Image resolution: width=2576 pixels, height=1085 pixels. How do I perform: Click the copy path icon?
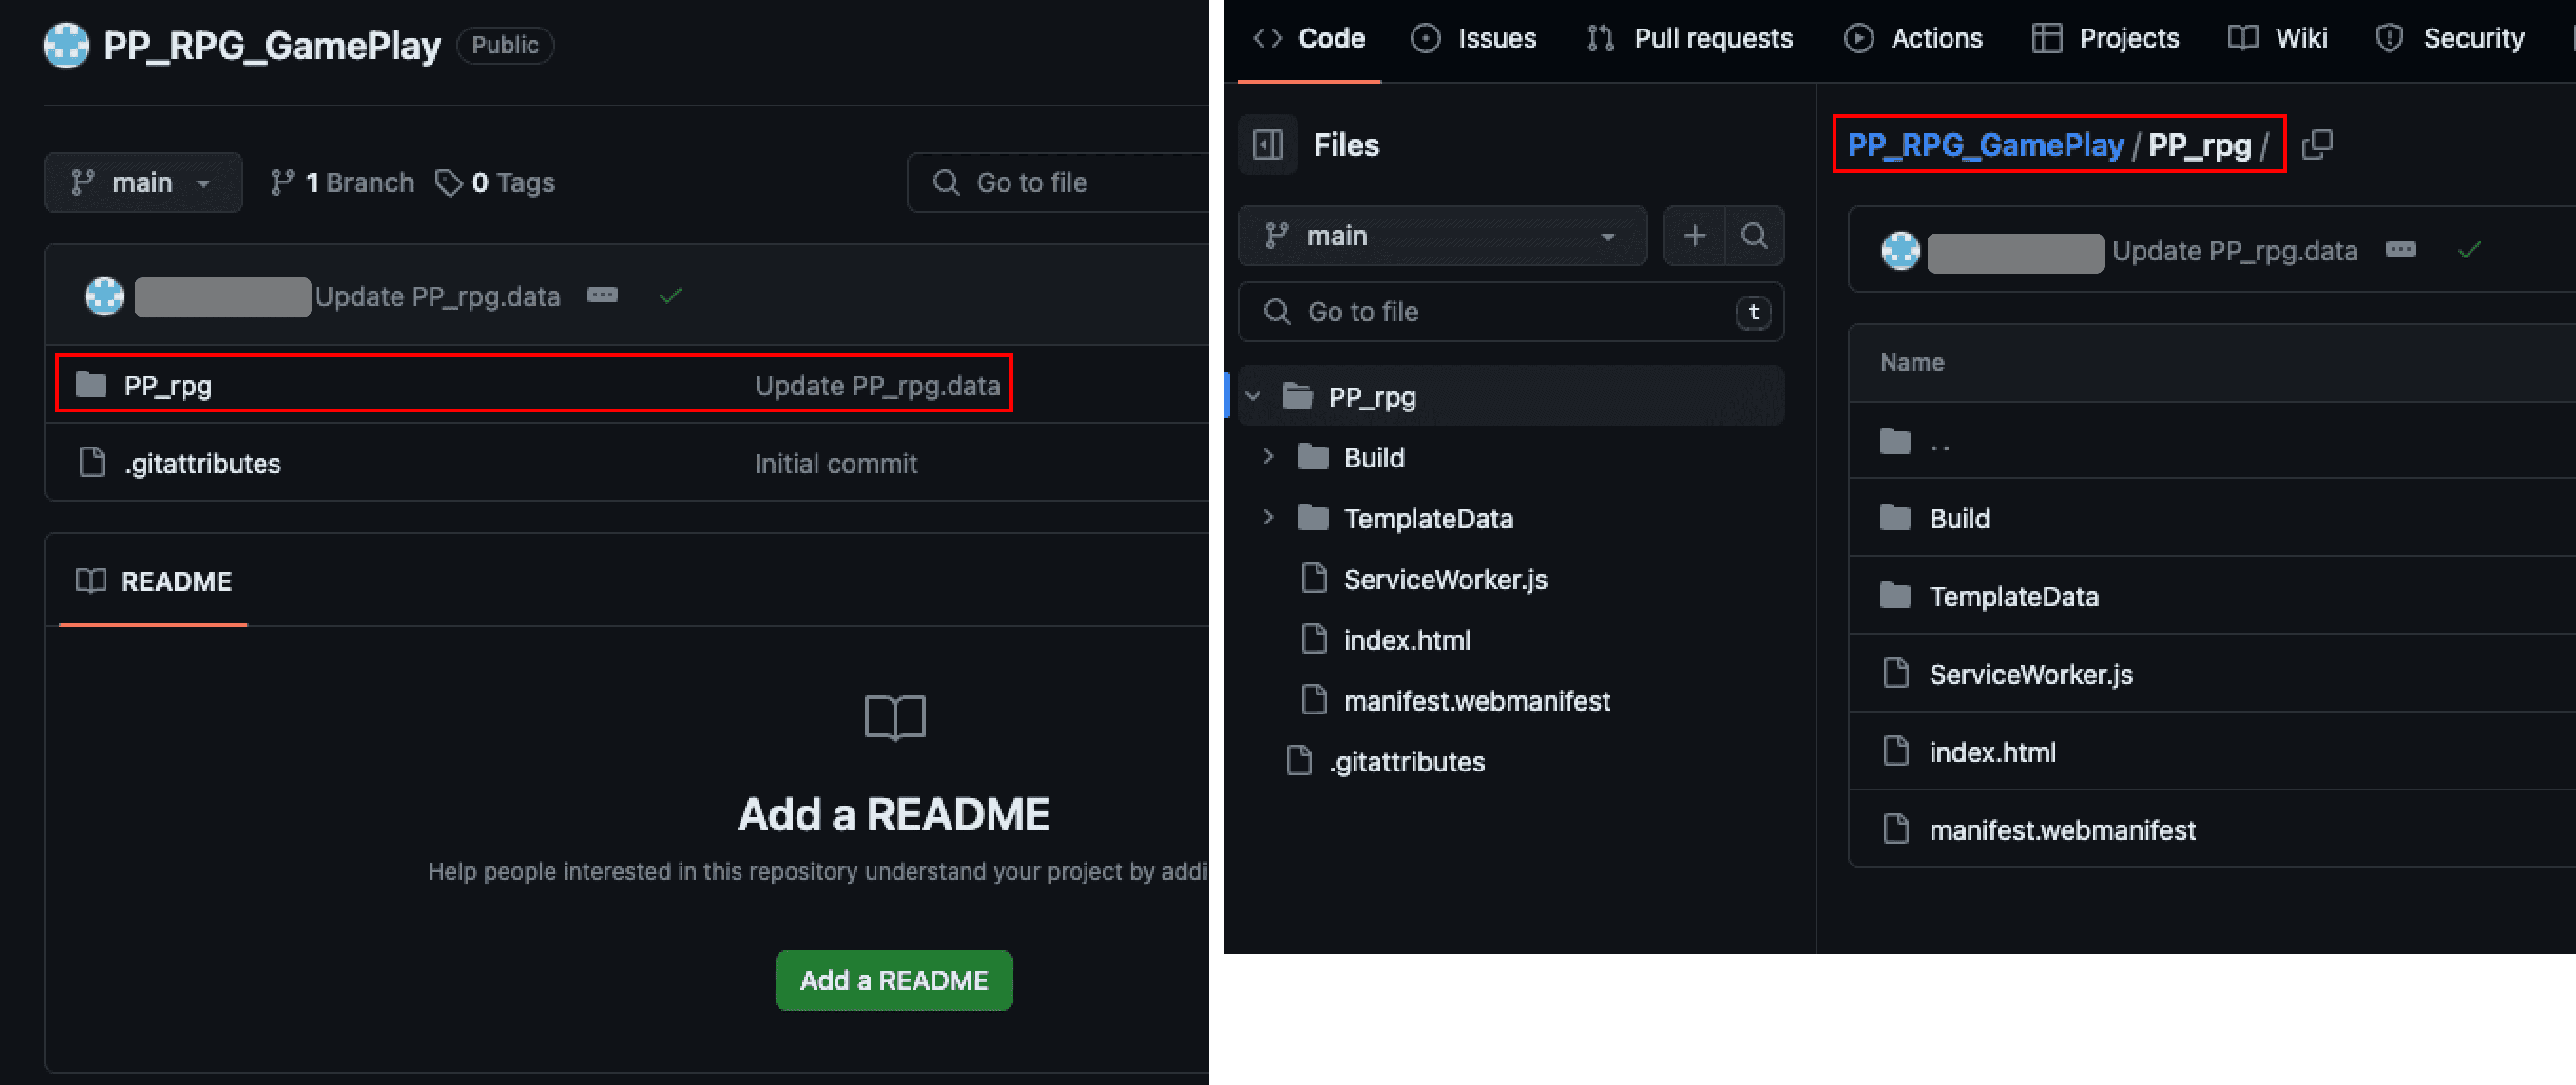(x=2316, y=145)
